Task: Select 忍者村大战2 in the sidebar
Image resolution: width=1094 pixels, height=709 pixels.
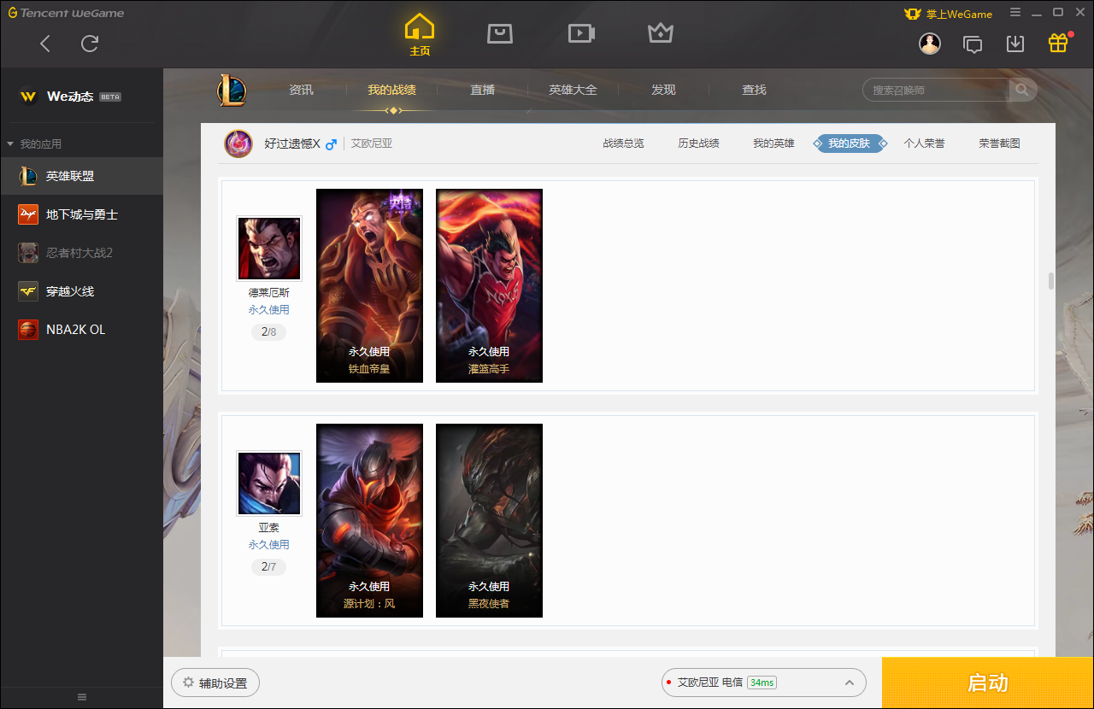Action: [x=81, y=253]
